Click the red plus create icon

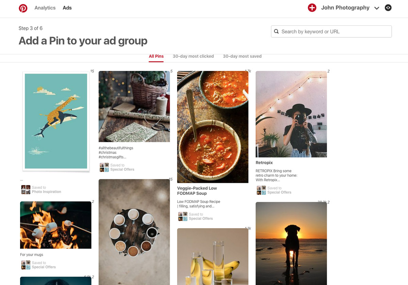click(312, 8)
